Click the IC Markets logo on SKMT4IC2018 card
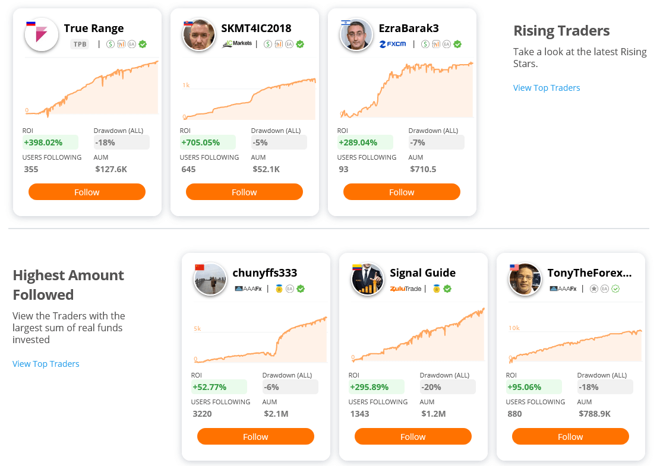 click(236, 44)
